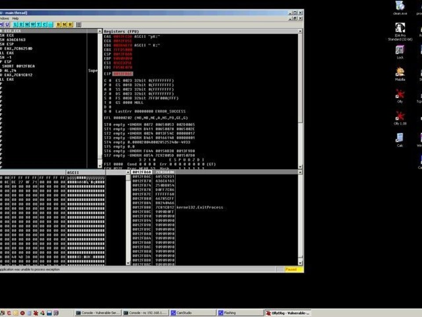Open clean.exe desktop icon
This screenshot has width=422, height=317.
pos(400,8)
